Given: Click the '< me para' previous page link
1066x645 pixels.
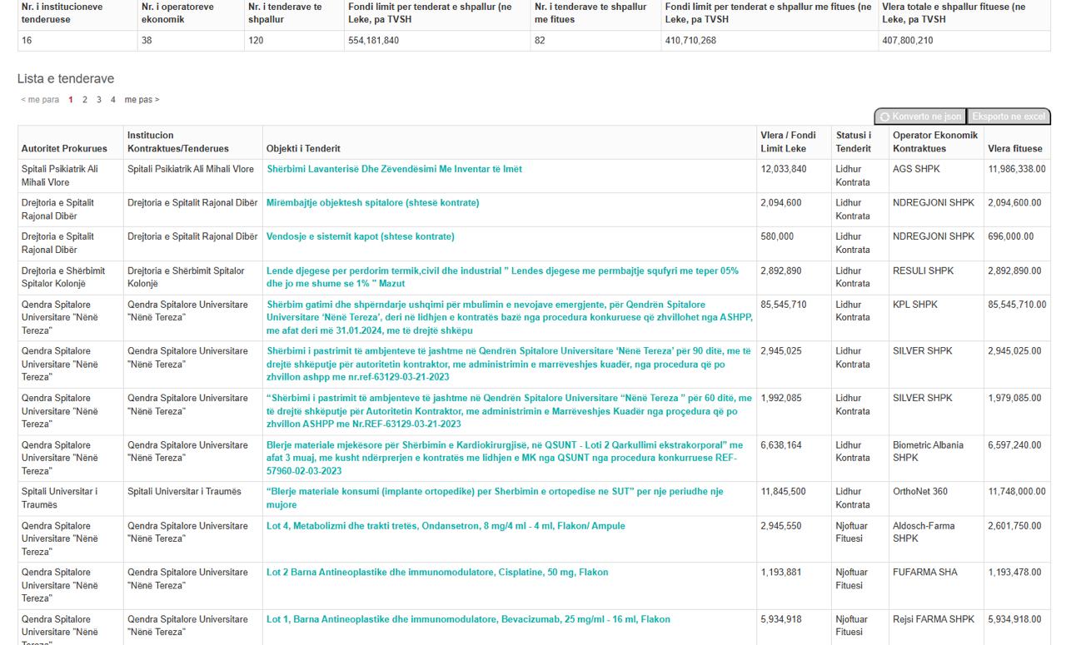Looking at the screenshot, I should (40, 100).
